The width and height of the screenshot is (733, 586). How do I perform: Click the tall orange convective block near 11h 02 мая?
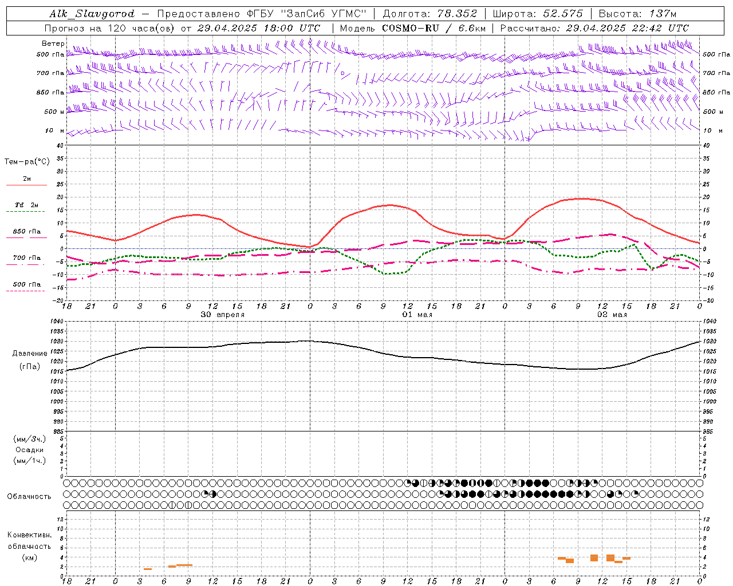tap(594, 557)
